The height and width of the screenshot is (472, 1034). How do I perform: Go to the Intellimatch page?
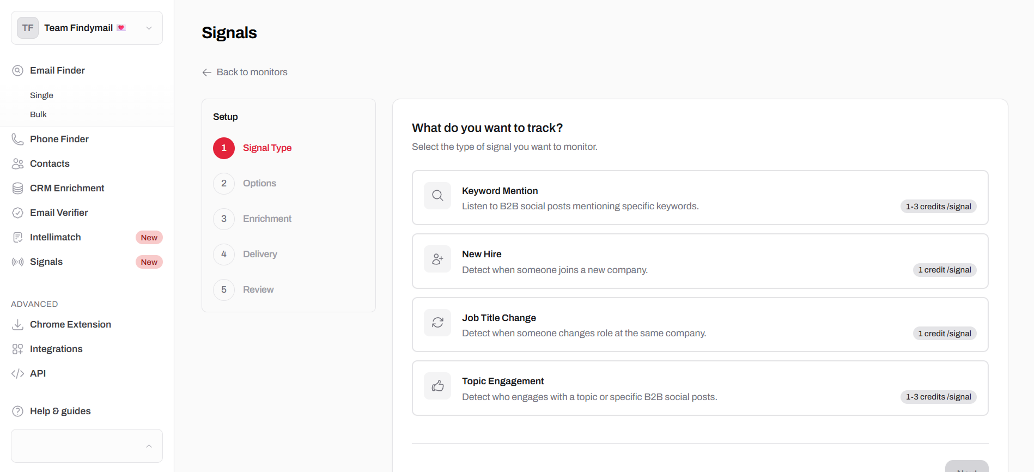pos(56,237)
